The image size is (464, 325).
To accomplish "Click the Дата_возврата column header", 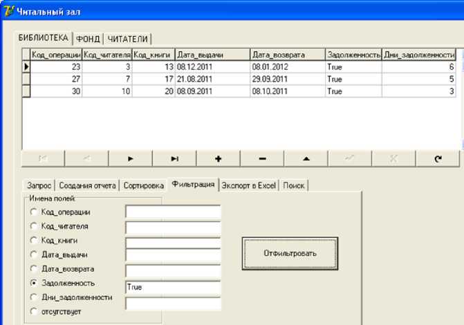I will tap(287, 55).
